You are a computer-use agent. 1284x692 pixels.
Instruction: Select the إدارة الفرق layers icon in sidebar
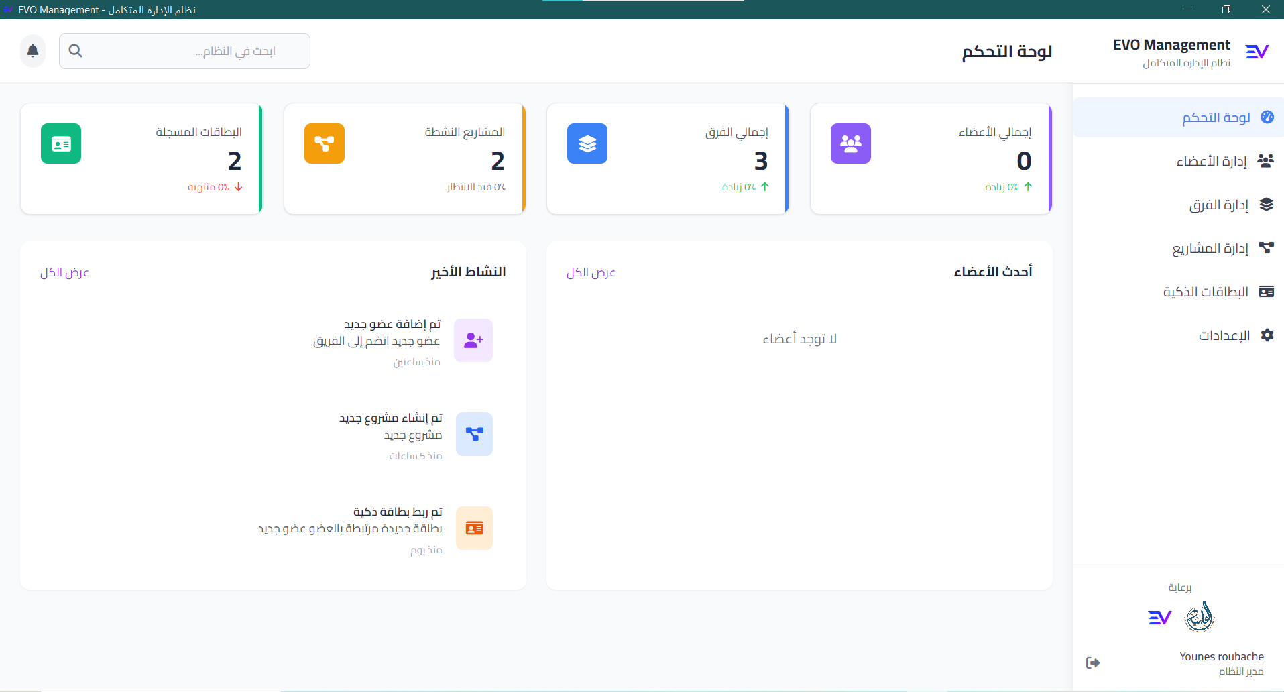[1267, 205]
